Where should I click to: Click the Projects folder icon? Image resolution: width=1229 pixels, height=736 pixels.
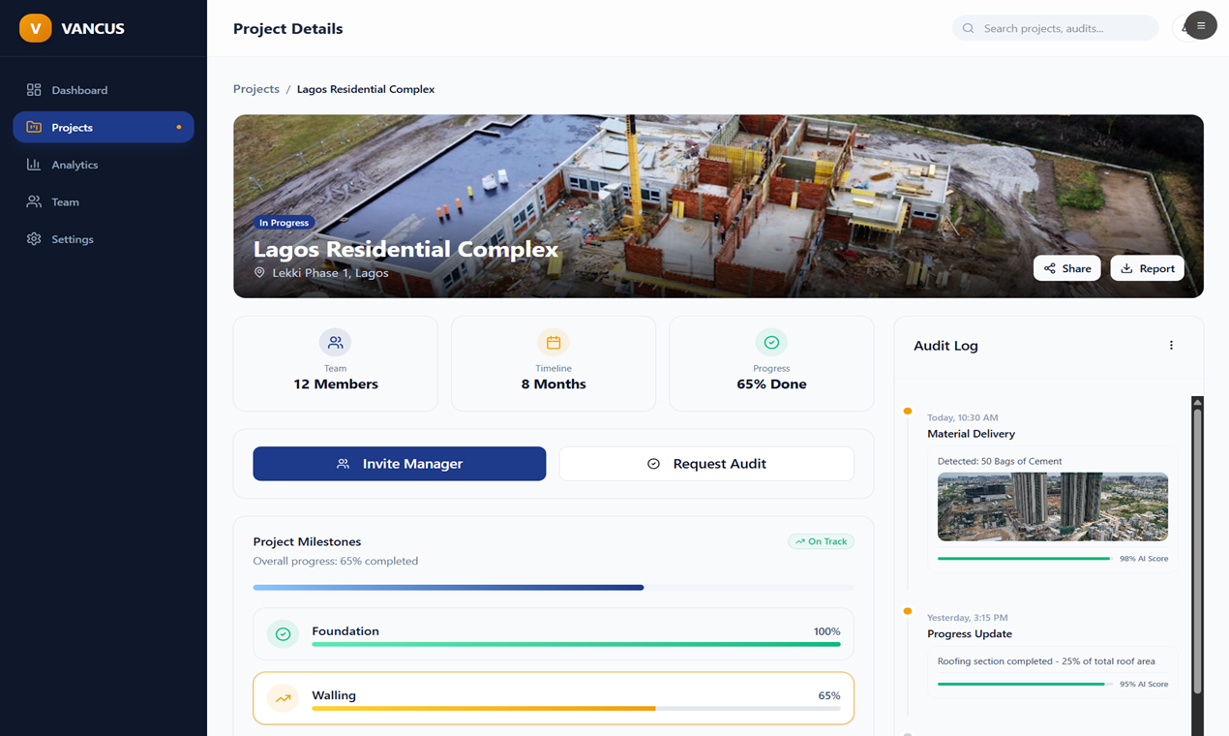pos(34,127)
